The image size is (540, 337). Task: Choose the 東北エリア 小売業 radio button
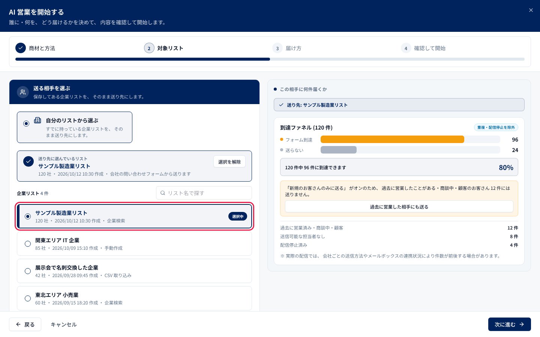[28, 298]
